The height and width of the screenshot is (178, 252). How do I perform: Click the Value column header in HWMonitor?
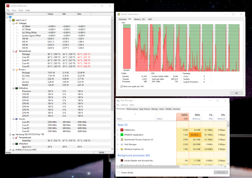(54, 14)
